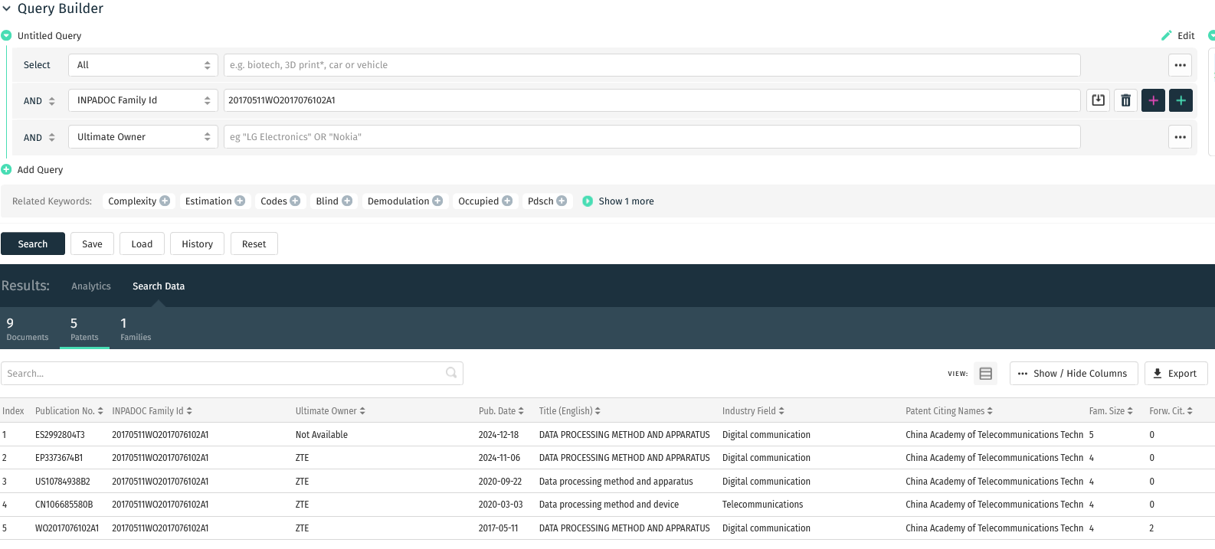1215x549 pixels.
Task: Click the Add Query button
Action: coord(33,170)
